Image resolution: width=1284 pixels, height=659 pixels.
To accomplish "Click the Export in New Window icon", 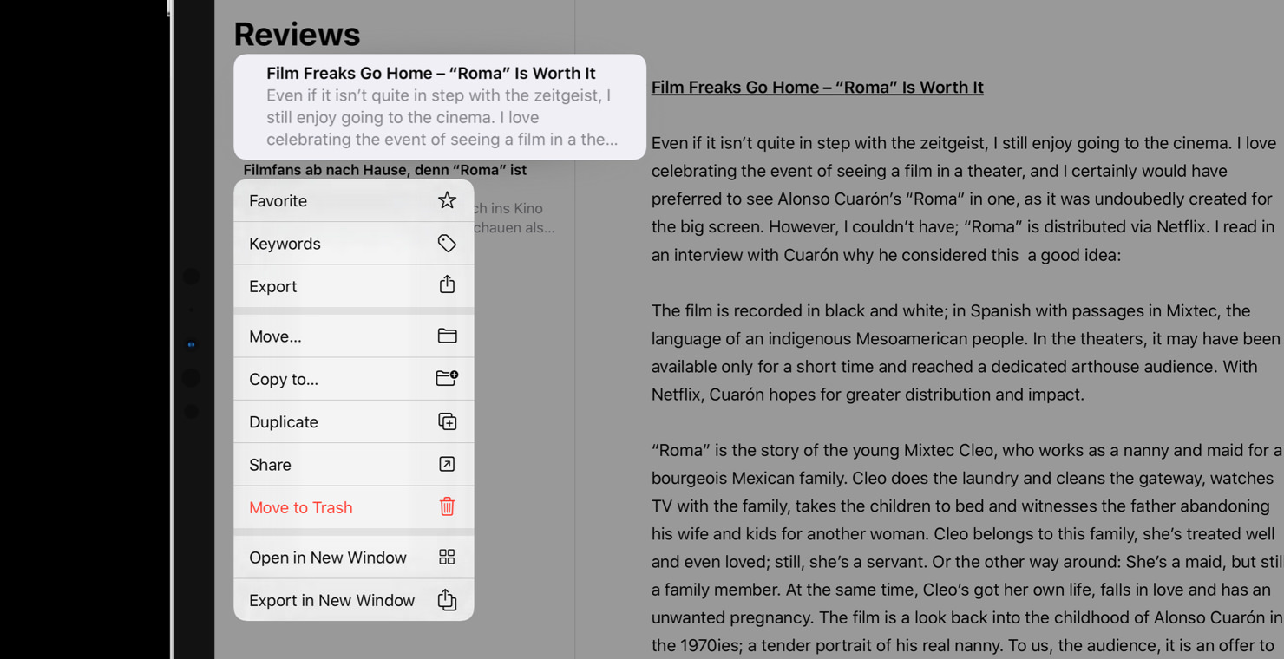I will coord(447,599).
